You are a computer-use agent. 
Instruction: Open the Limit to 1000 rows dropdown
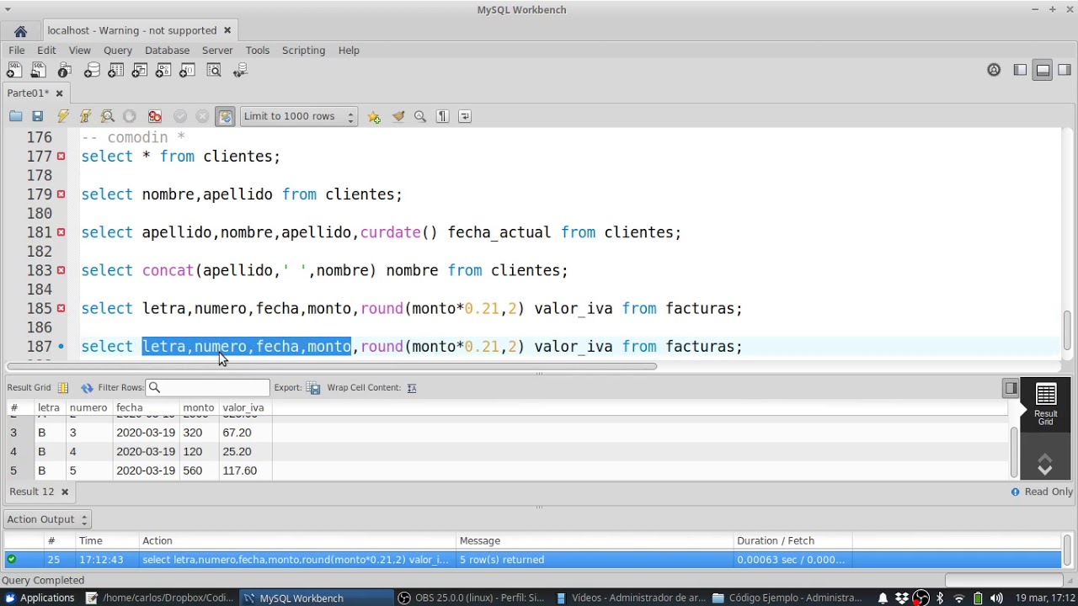point(298,117)
